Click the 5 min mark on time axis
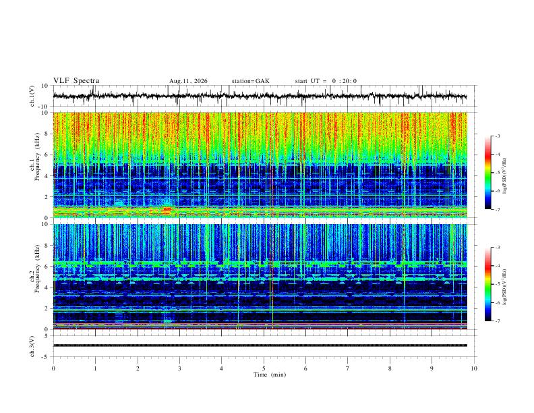This screenshot has height=413, width=534. point(264,368)
